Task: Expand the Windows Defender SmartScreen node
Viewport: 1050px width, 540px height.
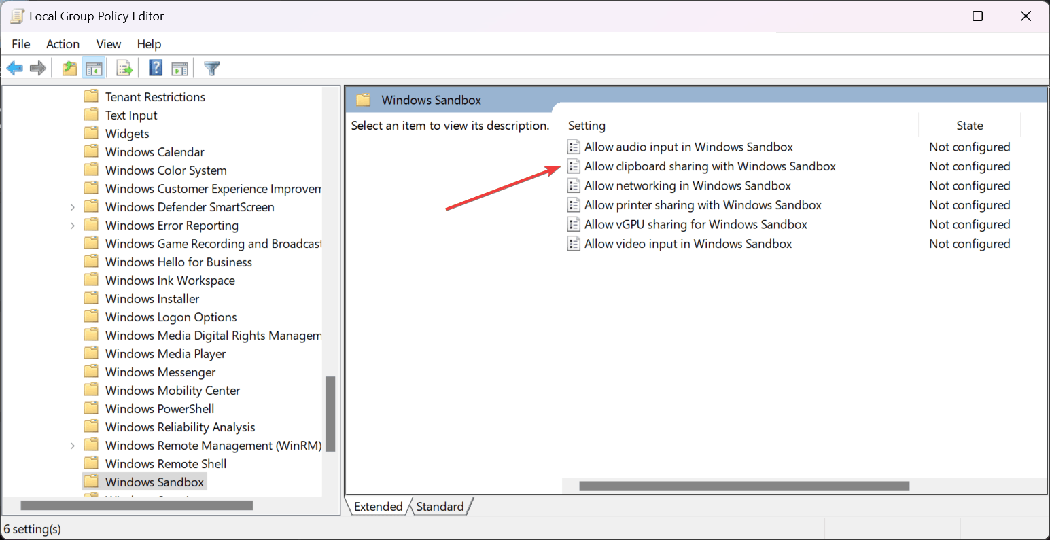Action: (73, 206)
